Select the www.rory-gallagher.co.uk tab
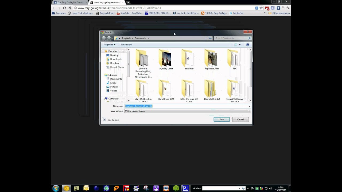 (x=107, y=2)
